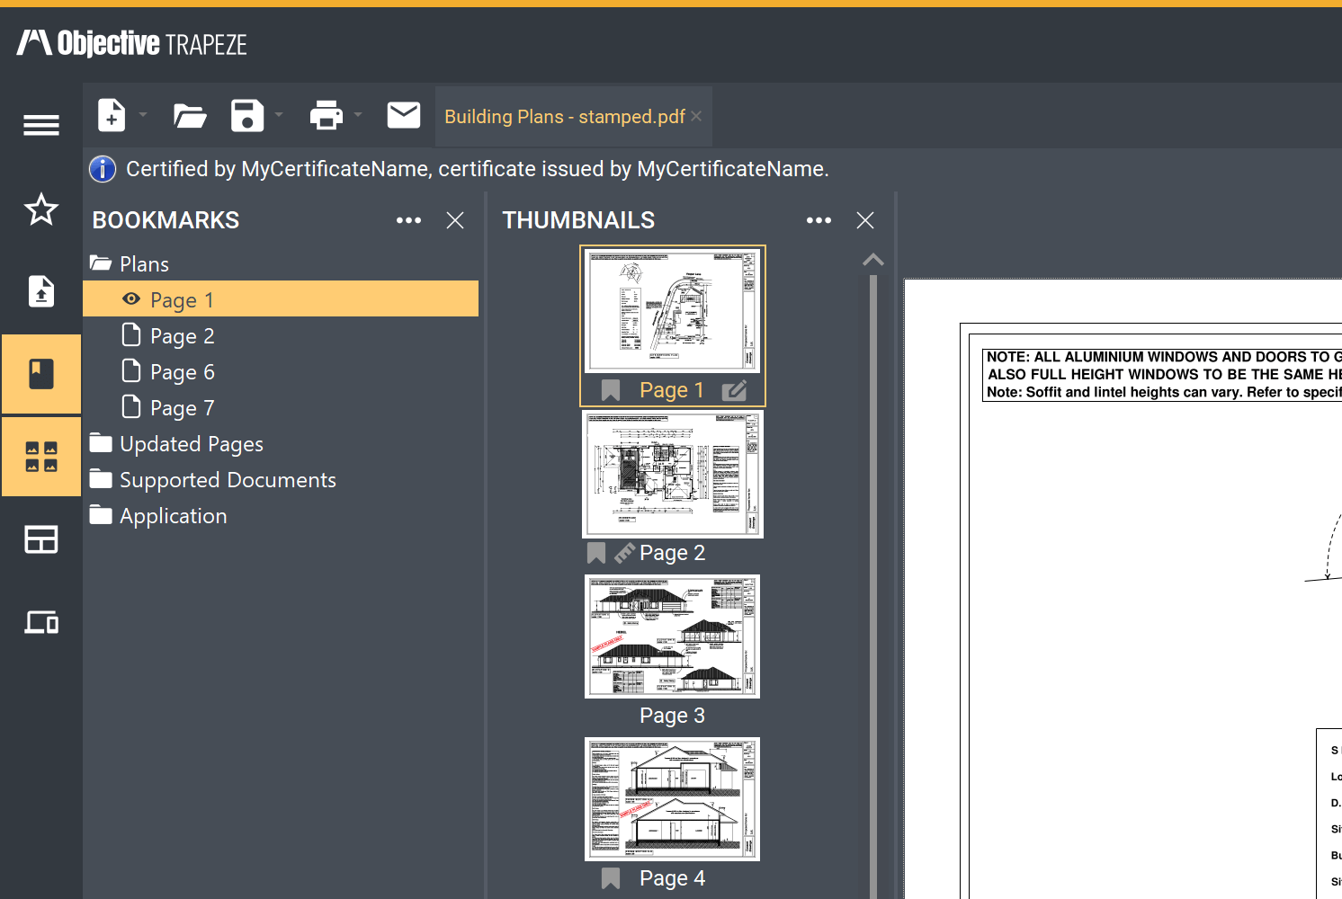Select the Page 6 bookmark
The width and height of the screenshot is (1342, 899).
tap(181, 371)
